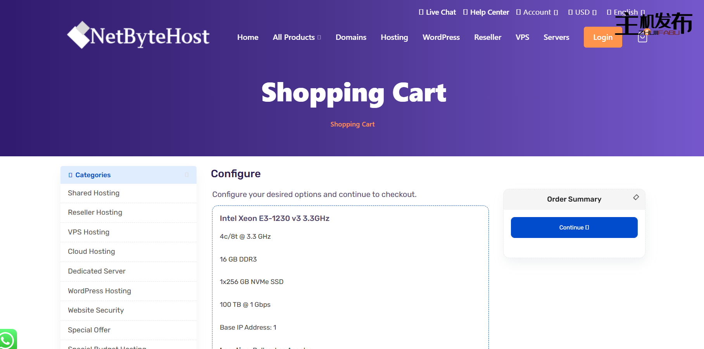Select the Shared Hosting category
Screen dimensions: 704x349
click(x=128, y=193)
